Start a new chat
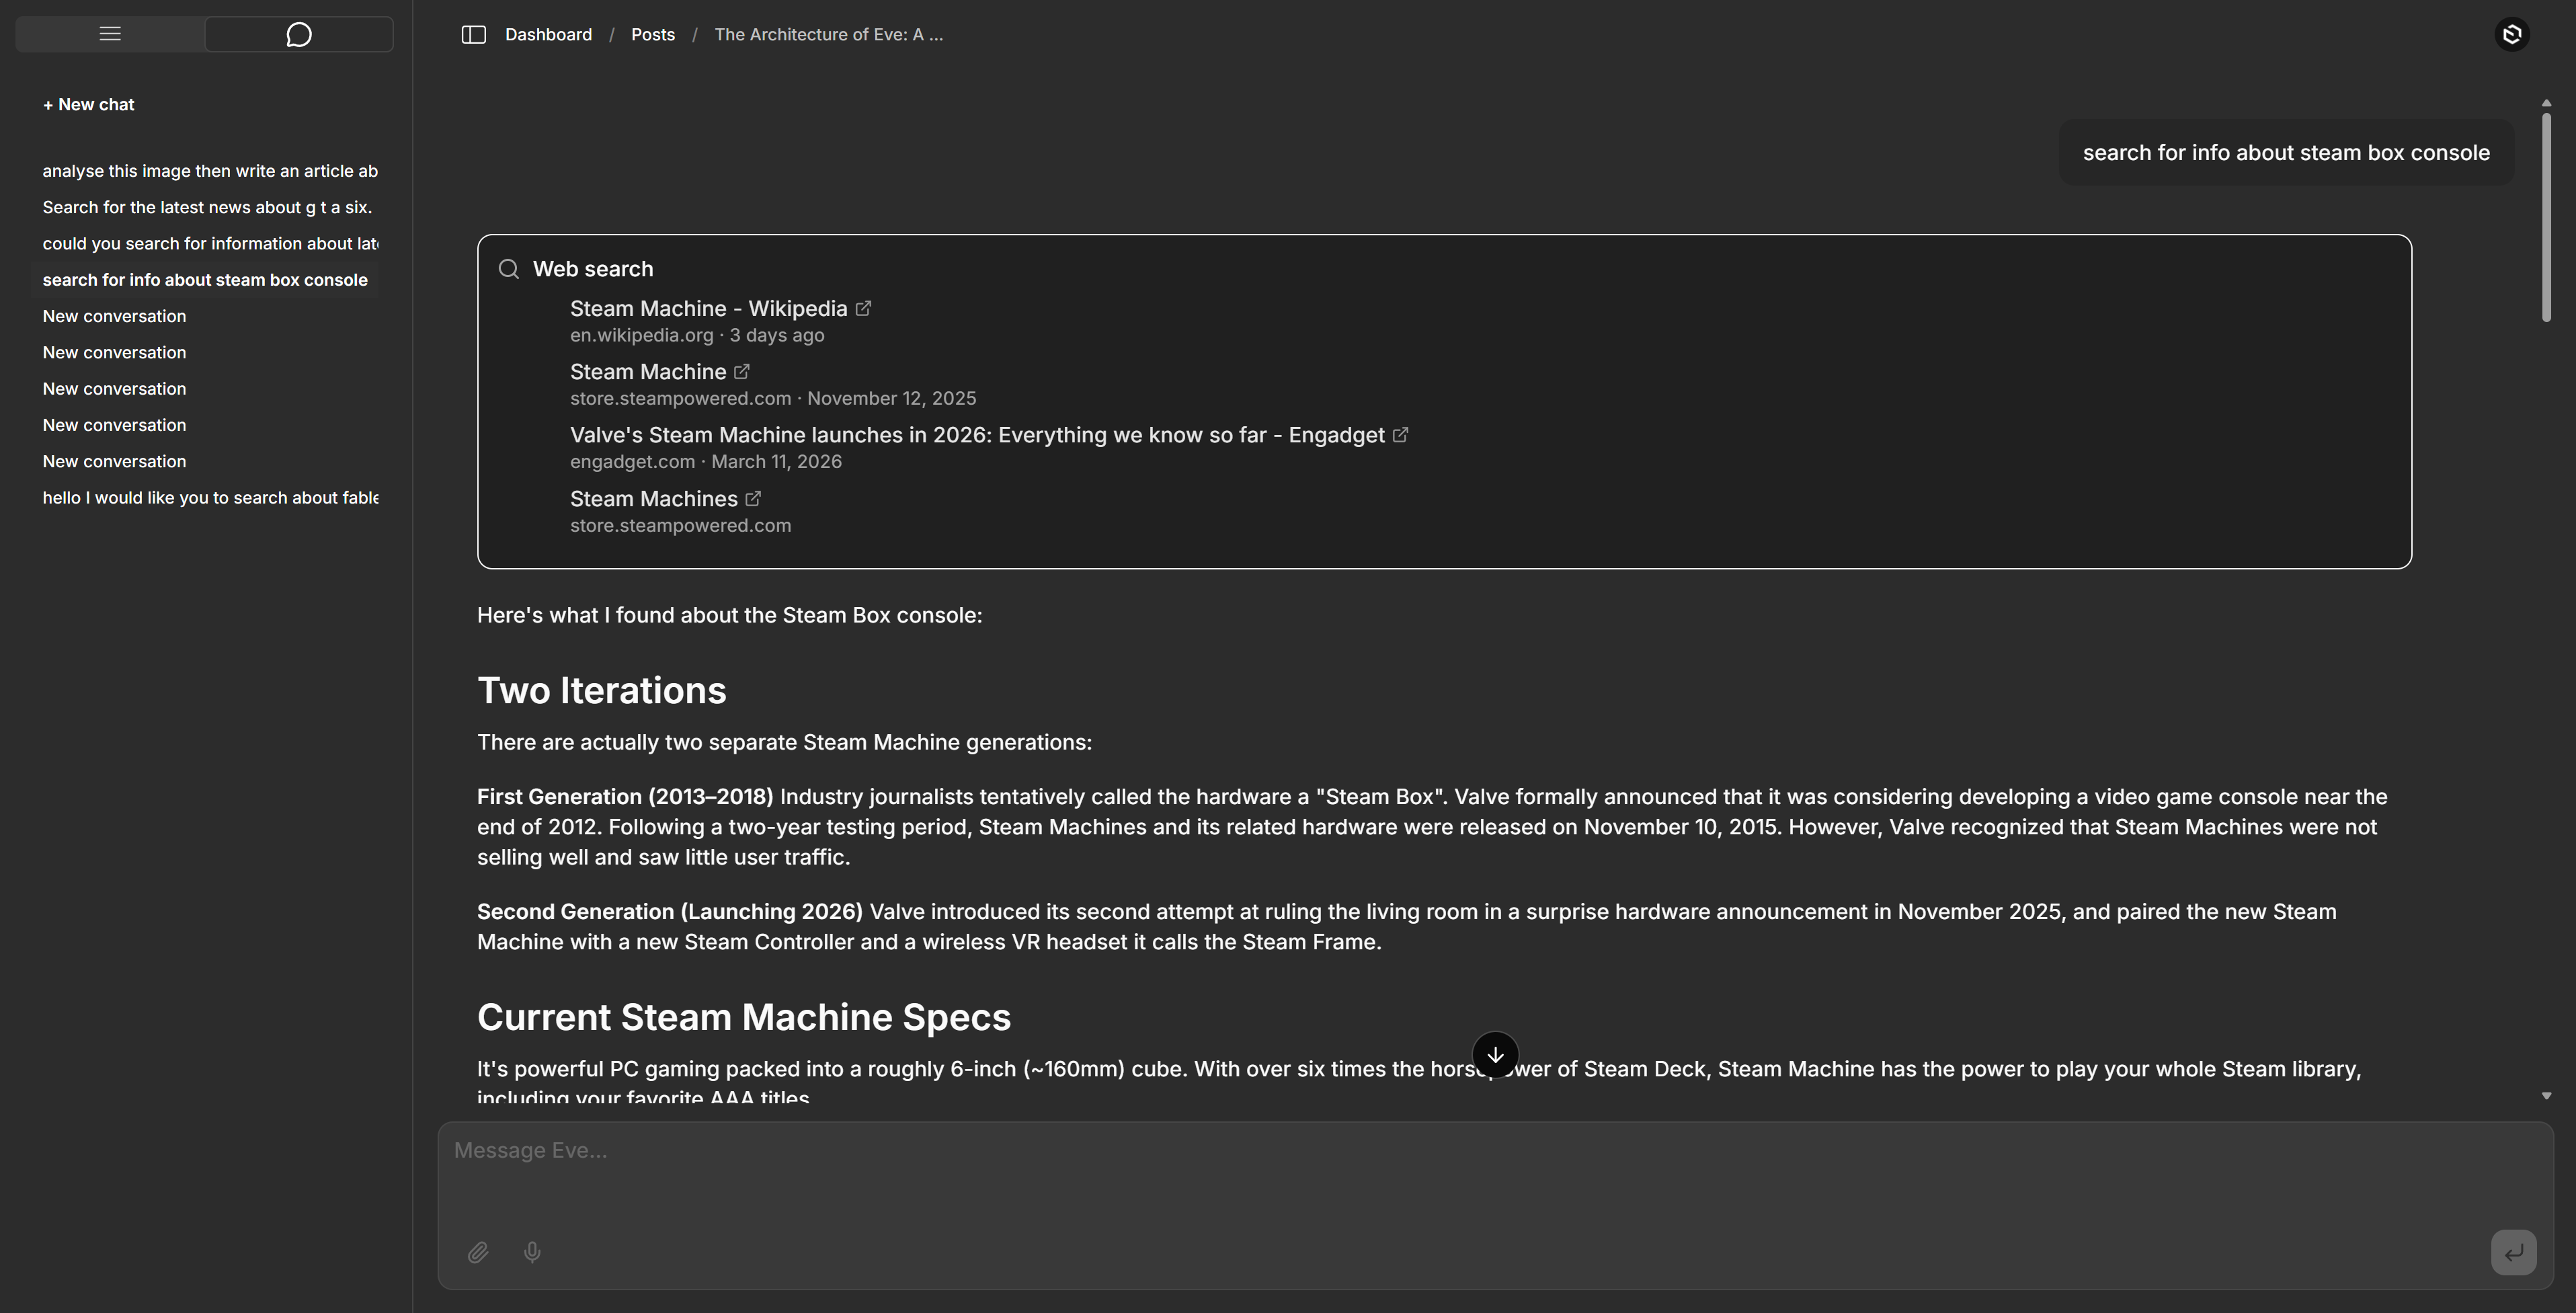 88,105
